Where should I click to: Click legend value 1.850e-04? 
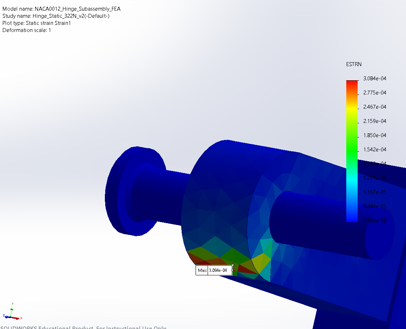coord(375,135)
